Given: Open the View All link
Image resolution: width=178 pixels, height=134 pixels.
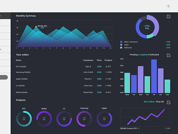Looking at the screenshot, I should click(160, 102).
